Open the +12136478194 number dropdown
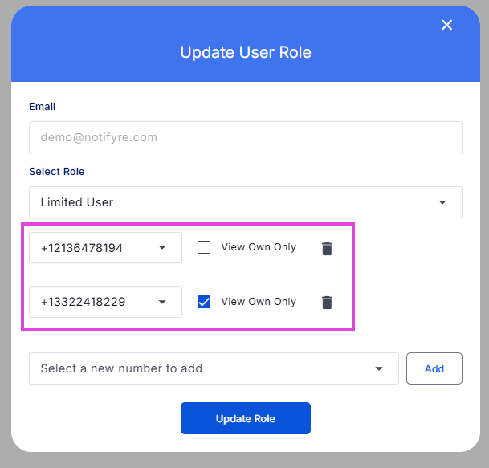489x468 pixels. (105, 247)
